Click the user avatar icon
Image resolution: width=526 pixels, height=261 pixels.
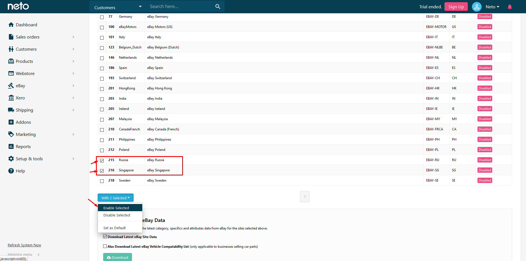[x=477, y=7]
